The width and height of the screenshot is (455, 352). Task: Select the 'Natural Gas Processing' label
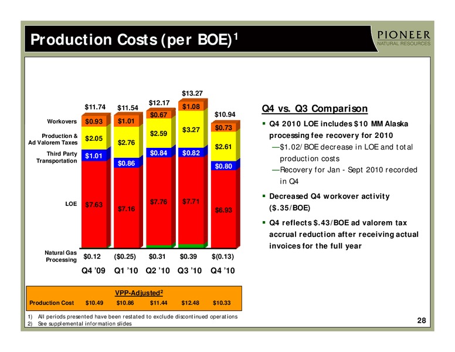tap(60, 256)
